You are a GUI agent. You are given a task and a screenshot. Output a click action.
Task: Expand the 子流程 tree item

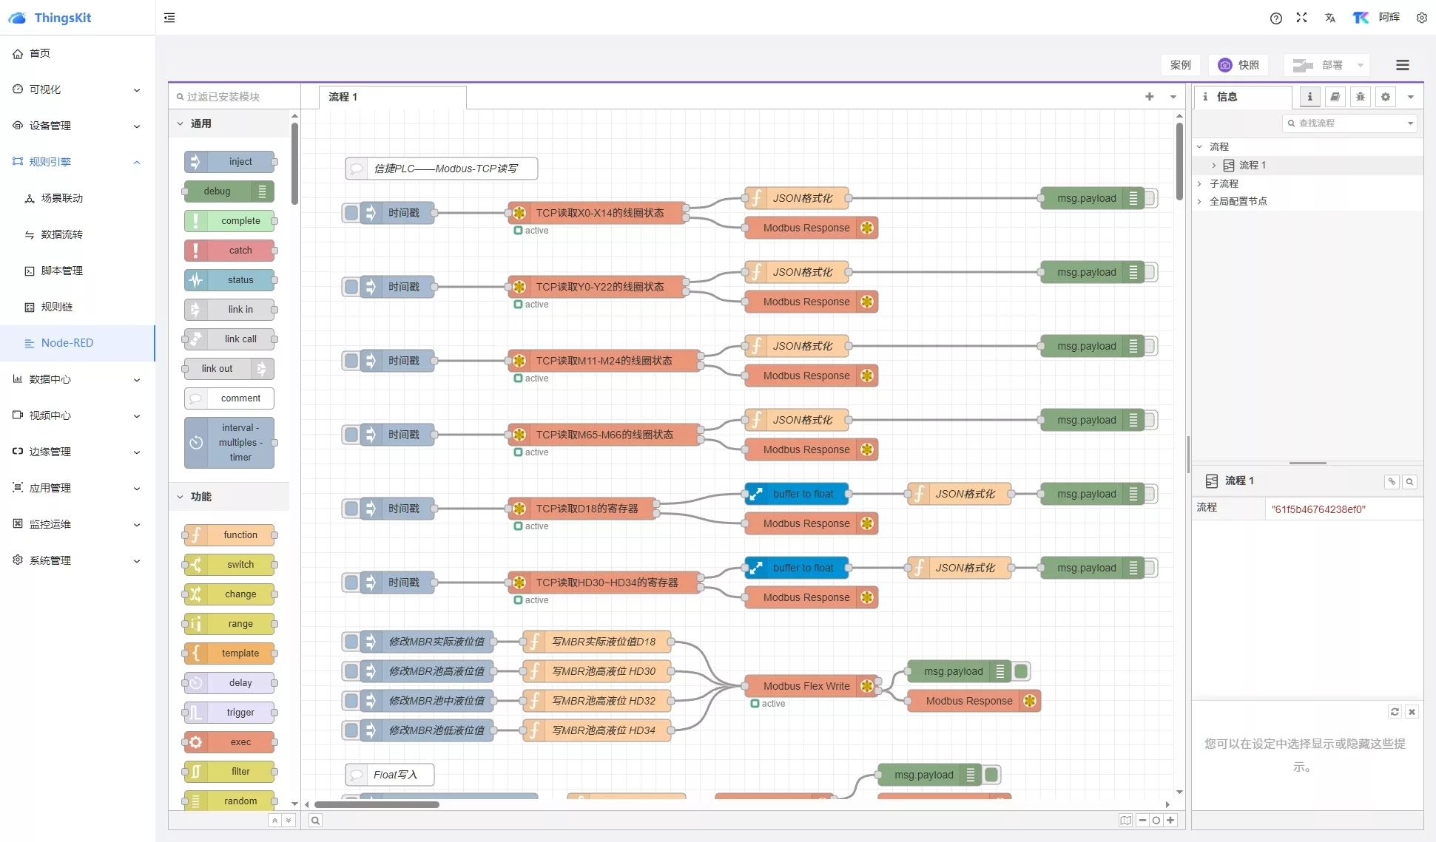click(1199, 183)
